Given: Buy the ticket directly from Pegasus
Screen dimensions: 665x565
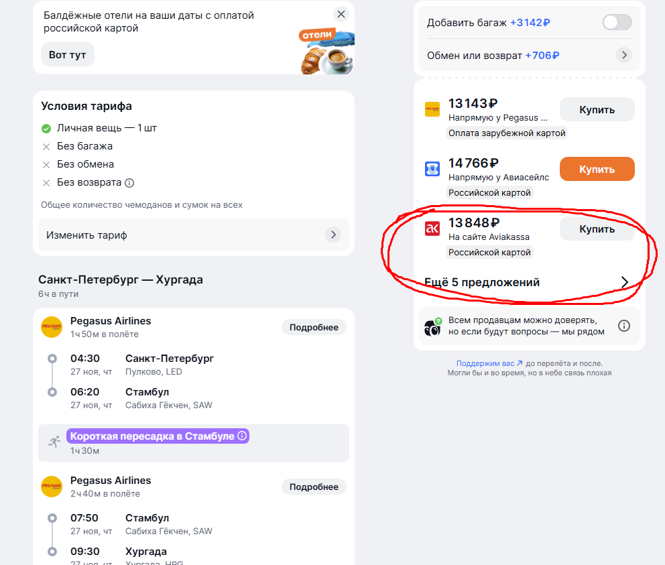Looking at the screenshot, I should pos(597,109).
